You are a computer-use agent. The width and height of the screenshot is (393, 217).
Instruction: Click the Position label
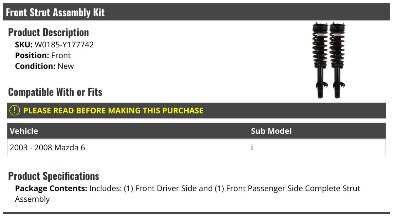tap(32, 55)
